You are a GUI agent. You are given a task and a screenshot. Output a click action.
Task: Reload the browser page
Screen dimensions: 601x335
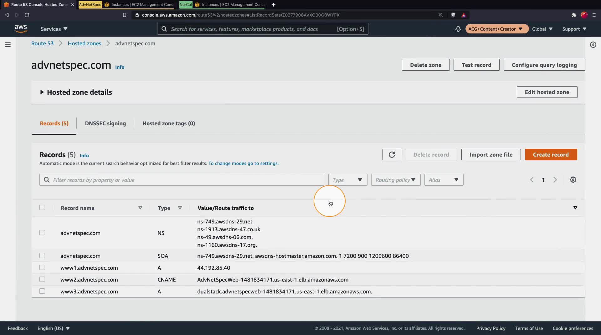click(x=27, y=15)
